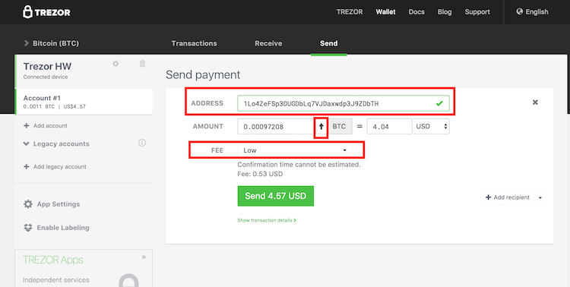Click Enable Labeling

(56, 228)
